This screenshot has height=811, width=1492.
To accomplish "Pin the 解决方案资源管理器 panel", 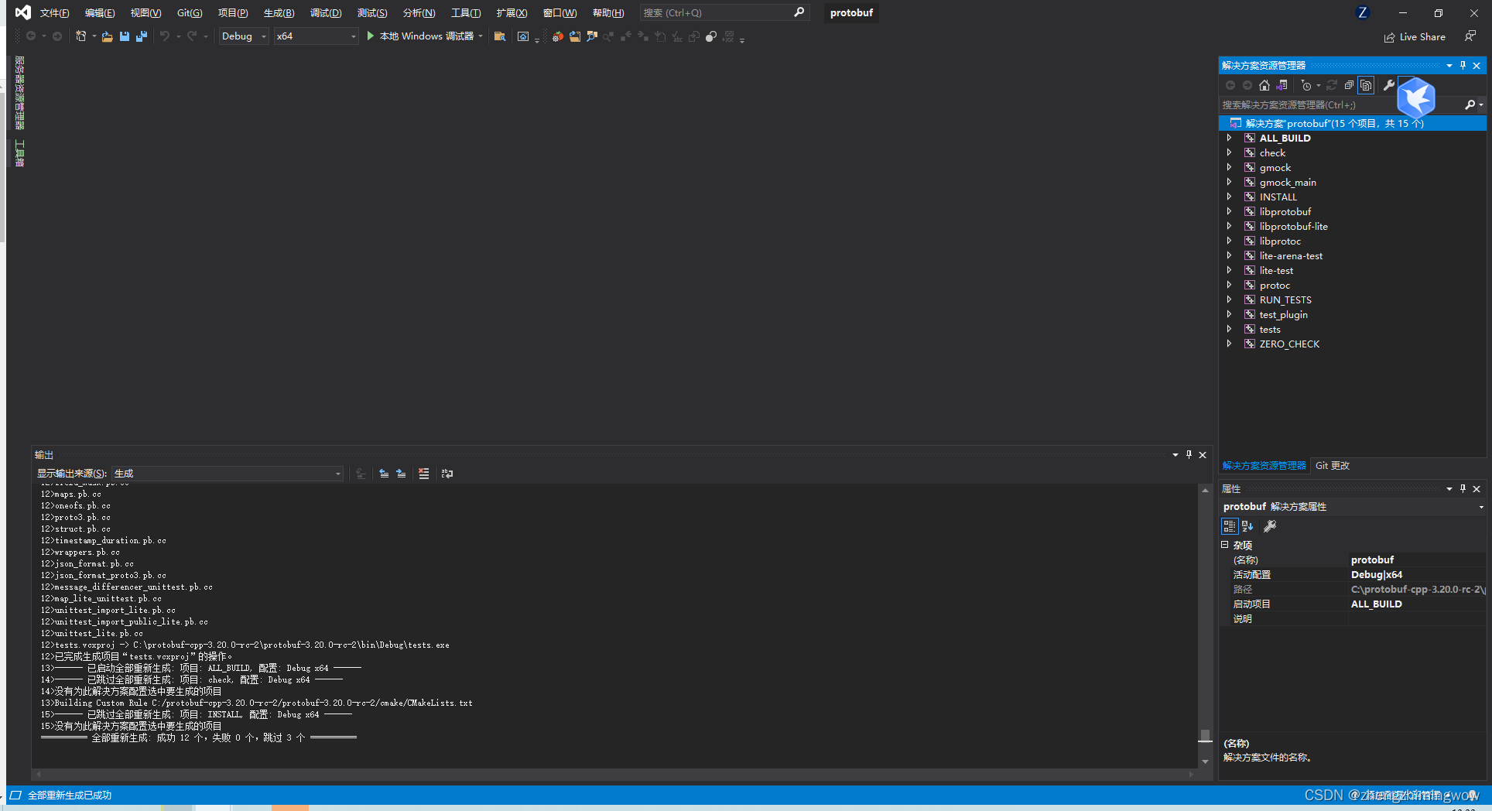I will pyautogui.click(x=1463, y=65).
